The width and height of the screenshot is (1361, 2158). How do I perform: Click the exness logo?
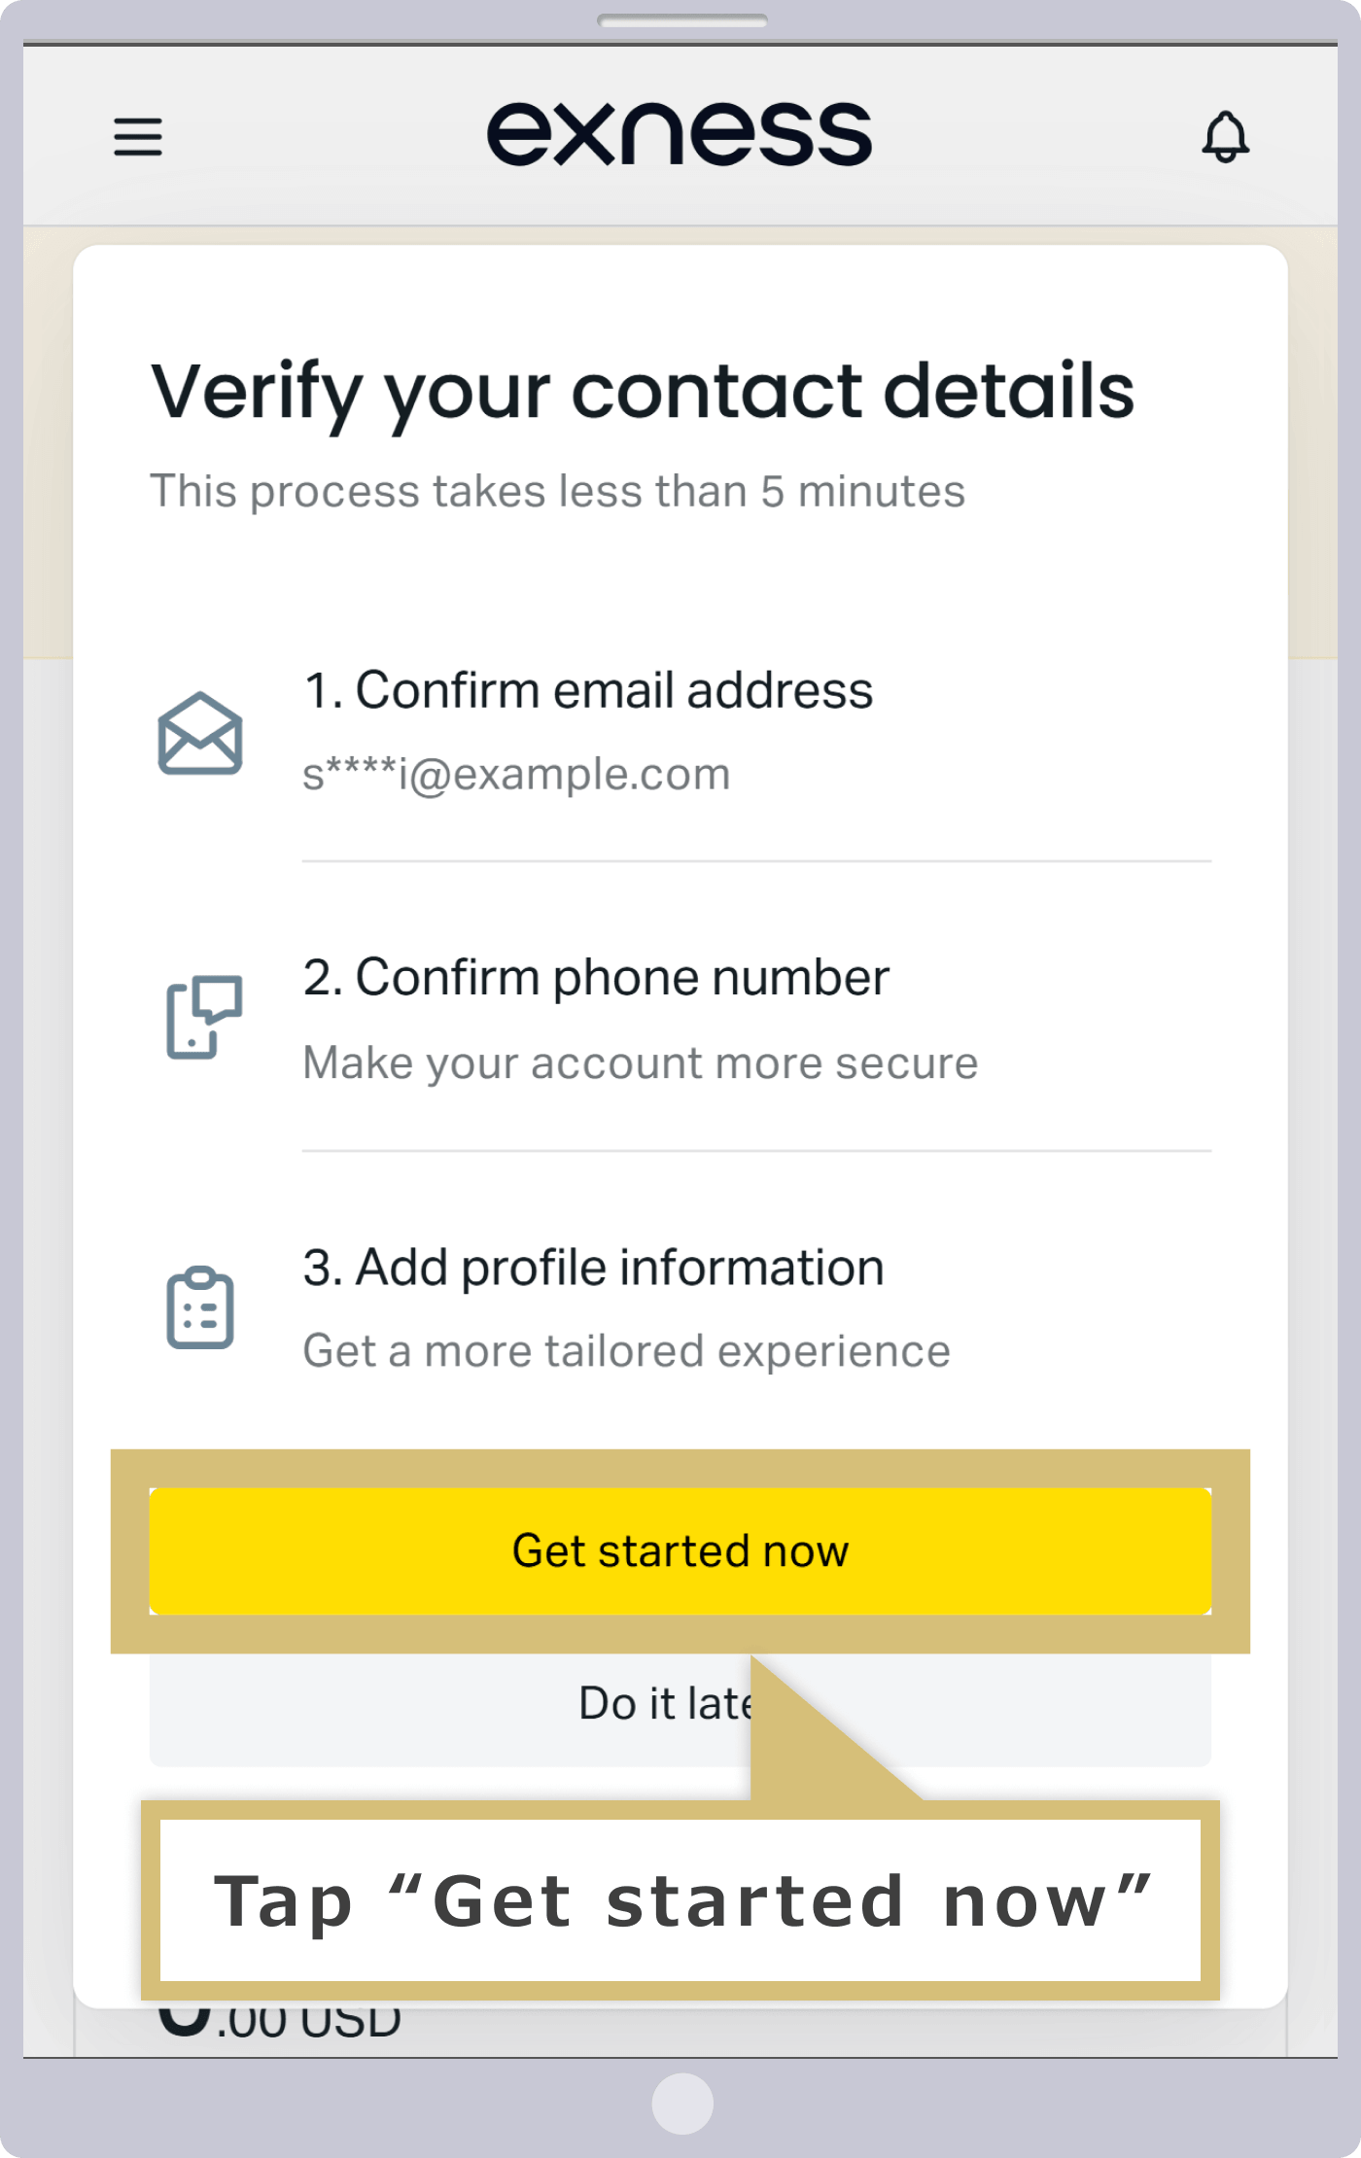coord(680,134)
